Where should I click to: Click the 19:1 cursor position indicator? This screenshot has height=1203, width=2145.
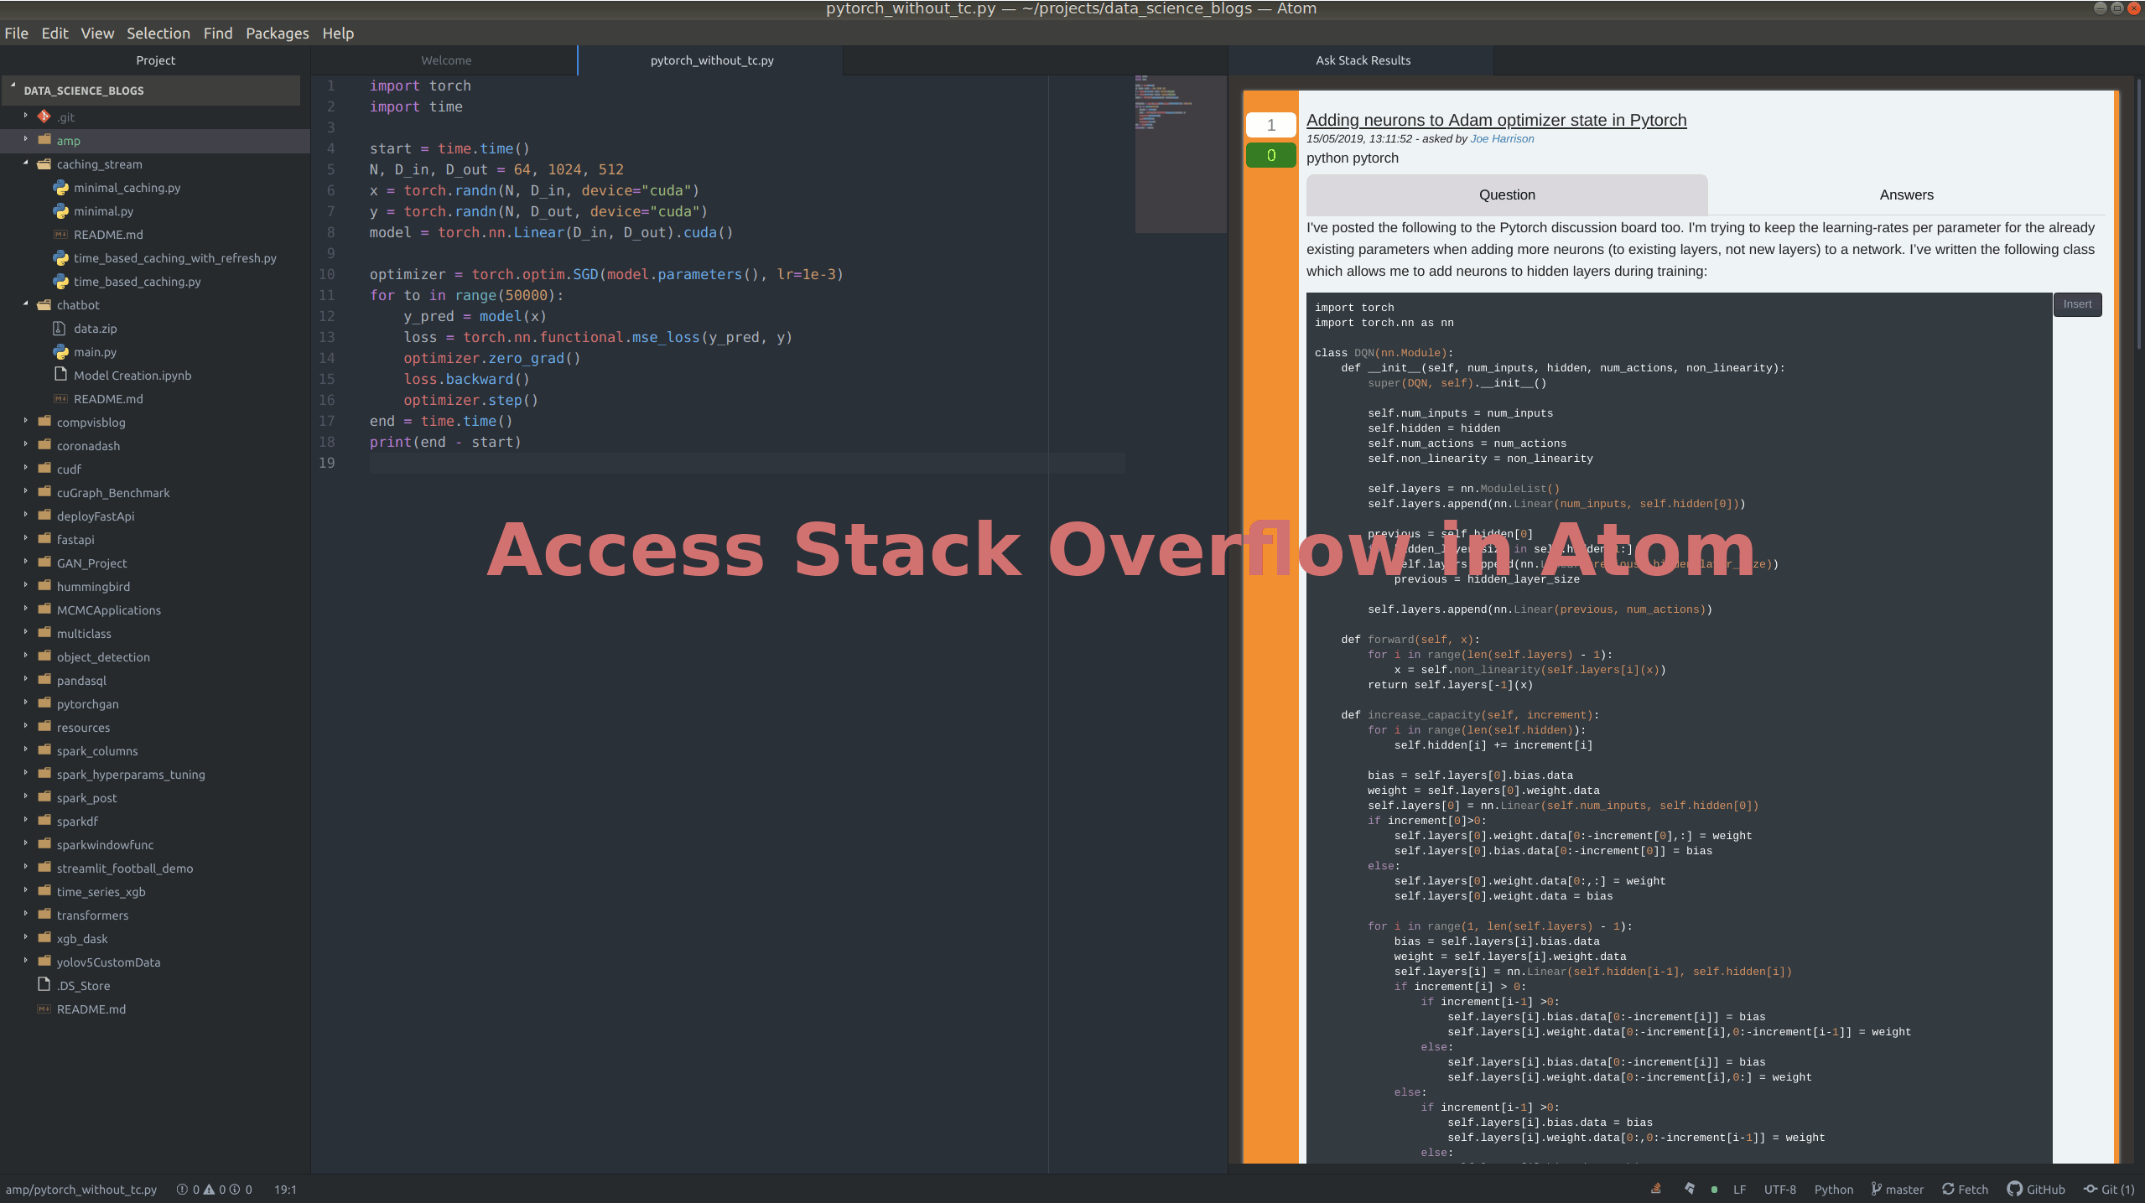tap(285, 1190)
